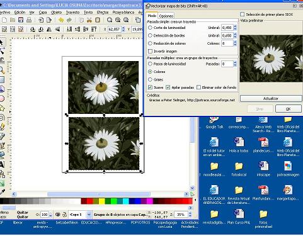Click the Pasadas count spinner arrows
Screen dimensions: 303x236
235,64
